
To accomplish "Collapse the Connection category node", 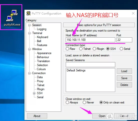I will [29, 73].
